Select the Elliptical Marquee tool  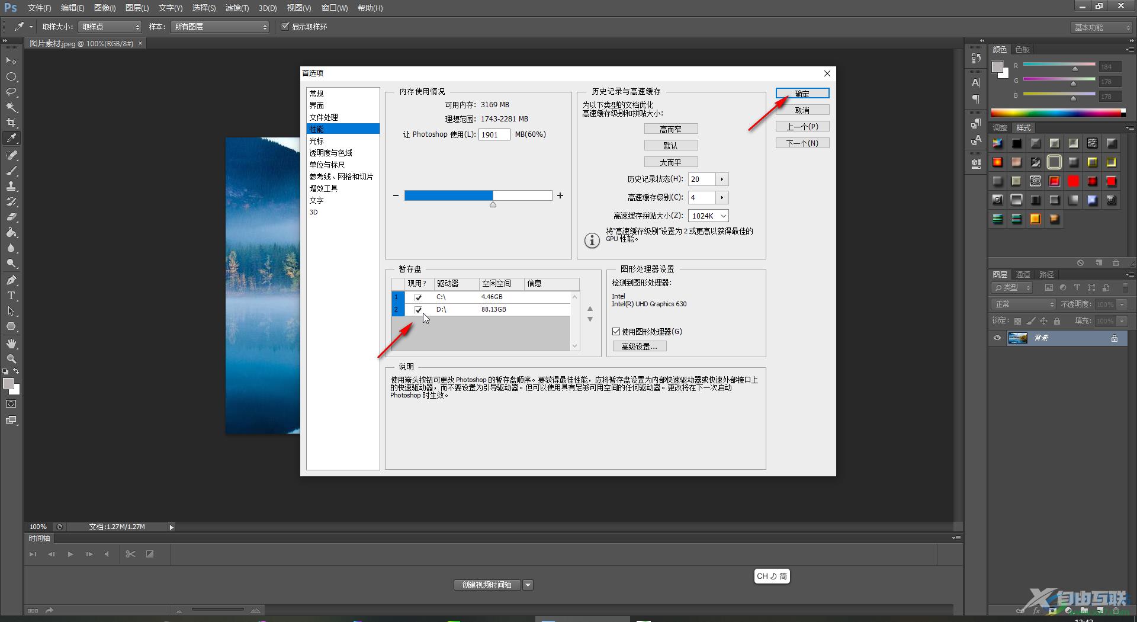[11, 76]
